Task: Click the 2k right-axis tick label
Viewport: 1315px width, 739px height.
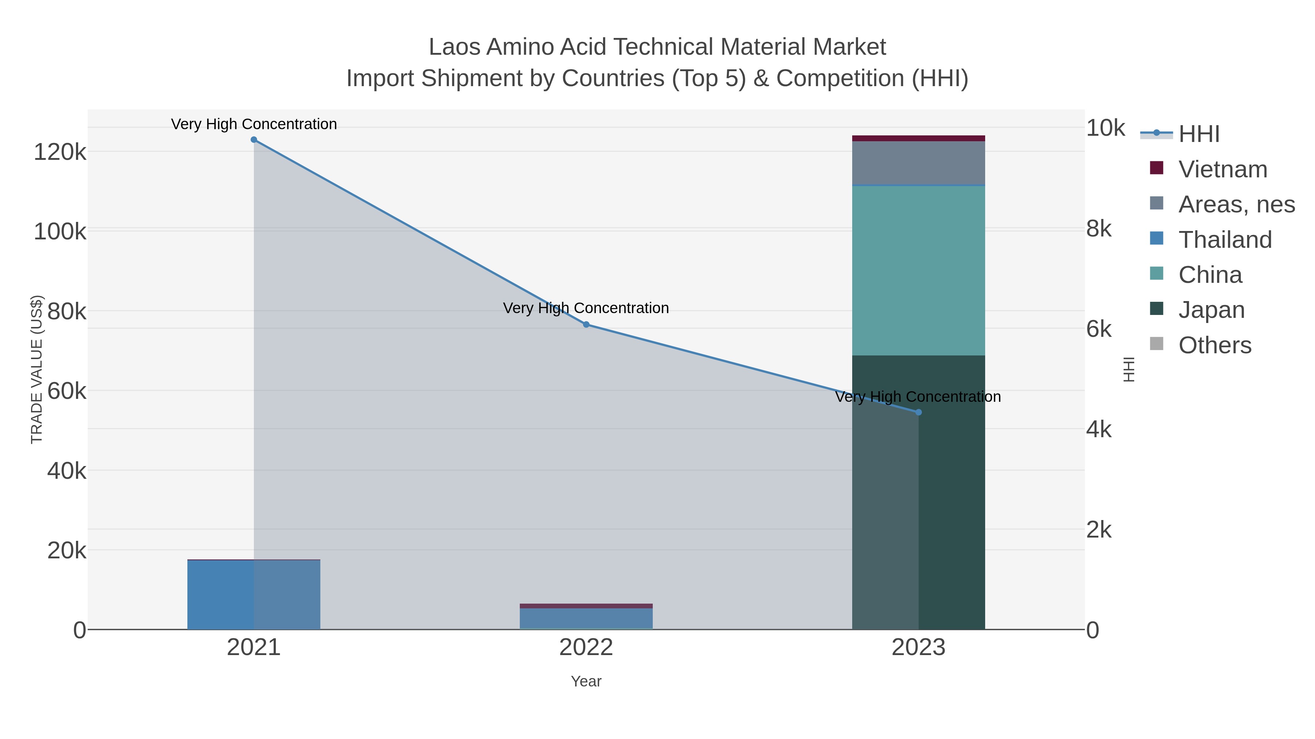Action: [1098, 530]
